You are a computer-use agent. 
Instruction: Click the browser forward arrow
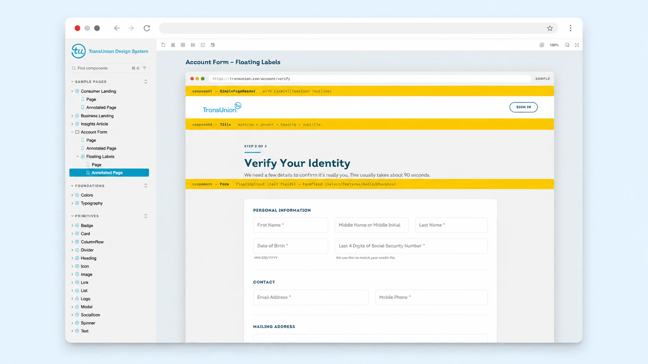tap(131, 28)
